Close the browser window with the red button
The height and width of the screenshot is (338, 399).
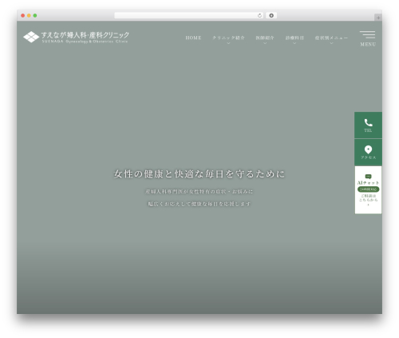23,16
